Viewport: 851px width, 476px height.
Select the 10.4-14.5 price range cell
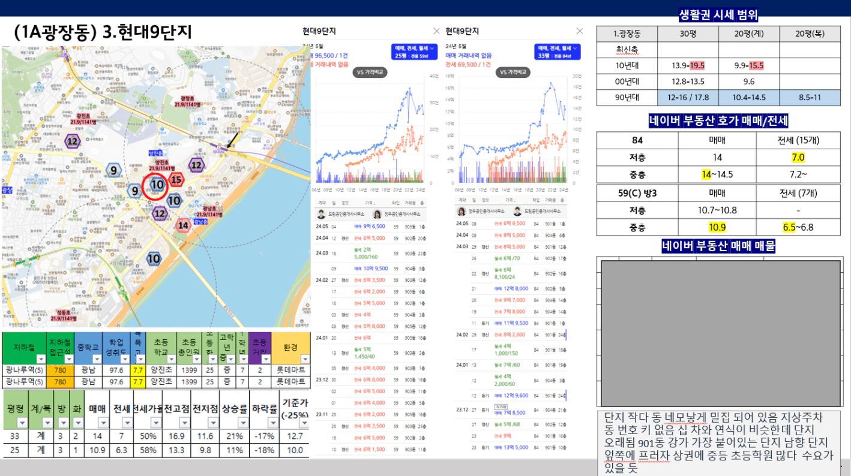[x=749, y=98]
